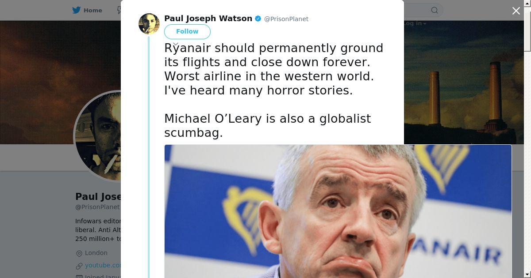
Task: Click the large profile picture behind overlay
Action: (98, 136)
